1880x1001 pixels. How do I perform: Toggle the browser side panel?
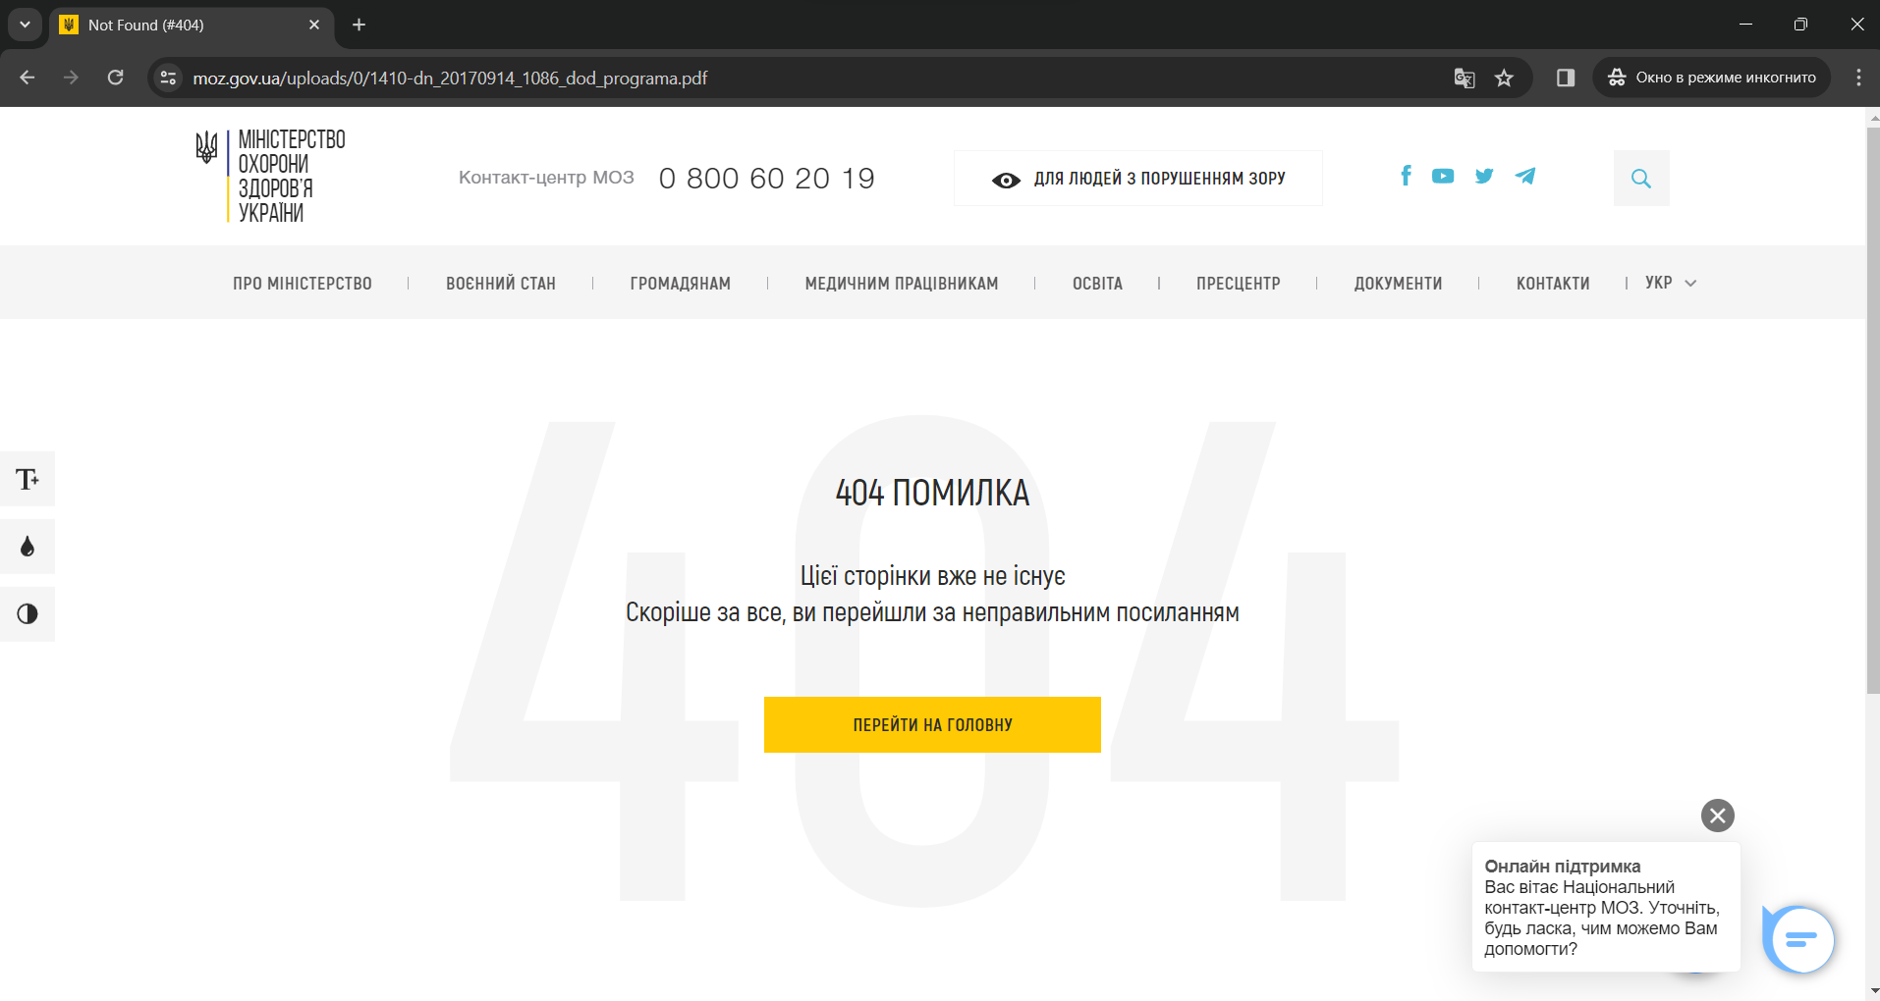pyautogui.click(x=1565, y=79)
